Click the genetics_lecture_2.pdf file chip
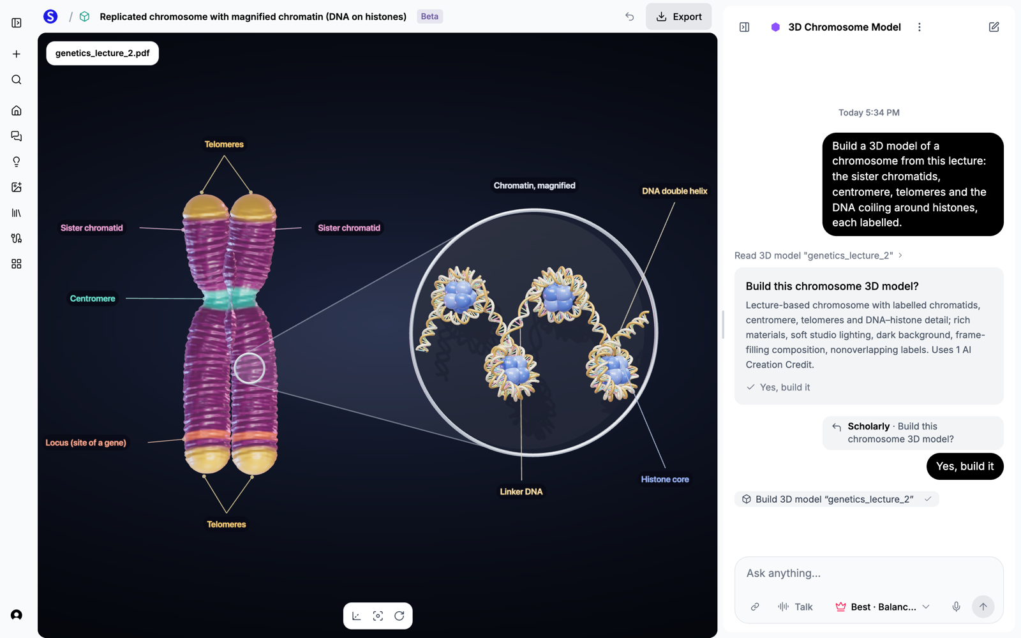Viewport: 1021px width, 638px height. point(102,53)
